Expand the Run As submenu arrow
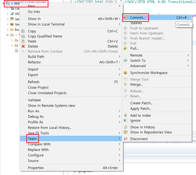This screenshot has height=175, width=196. click(120, 111)
